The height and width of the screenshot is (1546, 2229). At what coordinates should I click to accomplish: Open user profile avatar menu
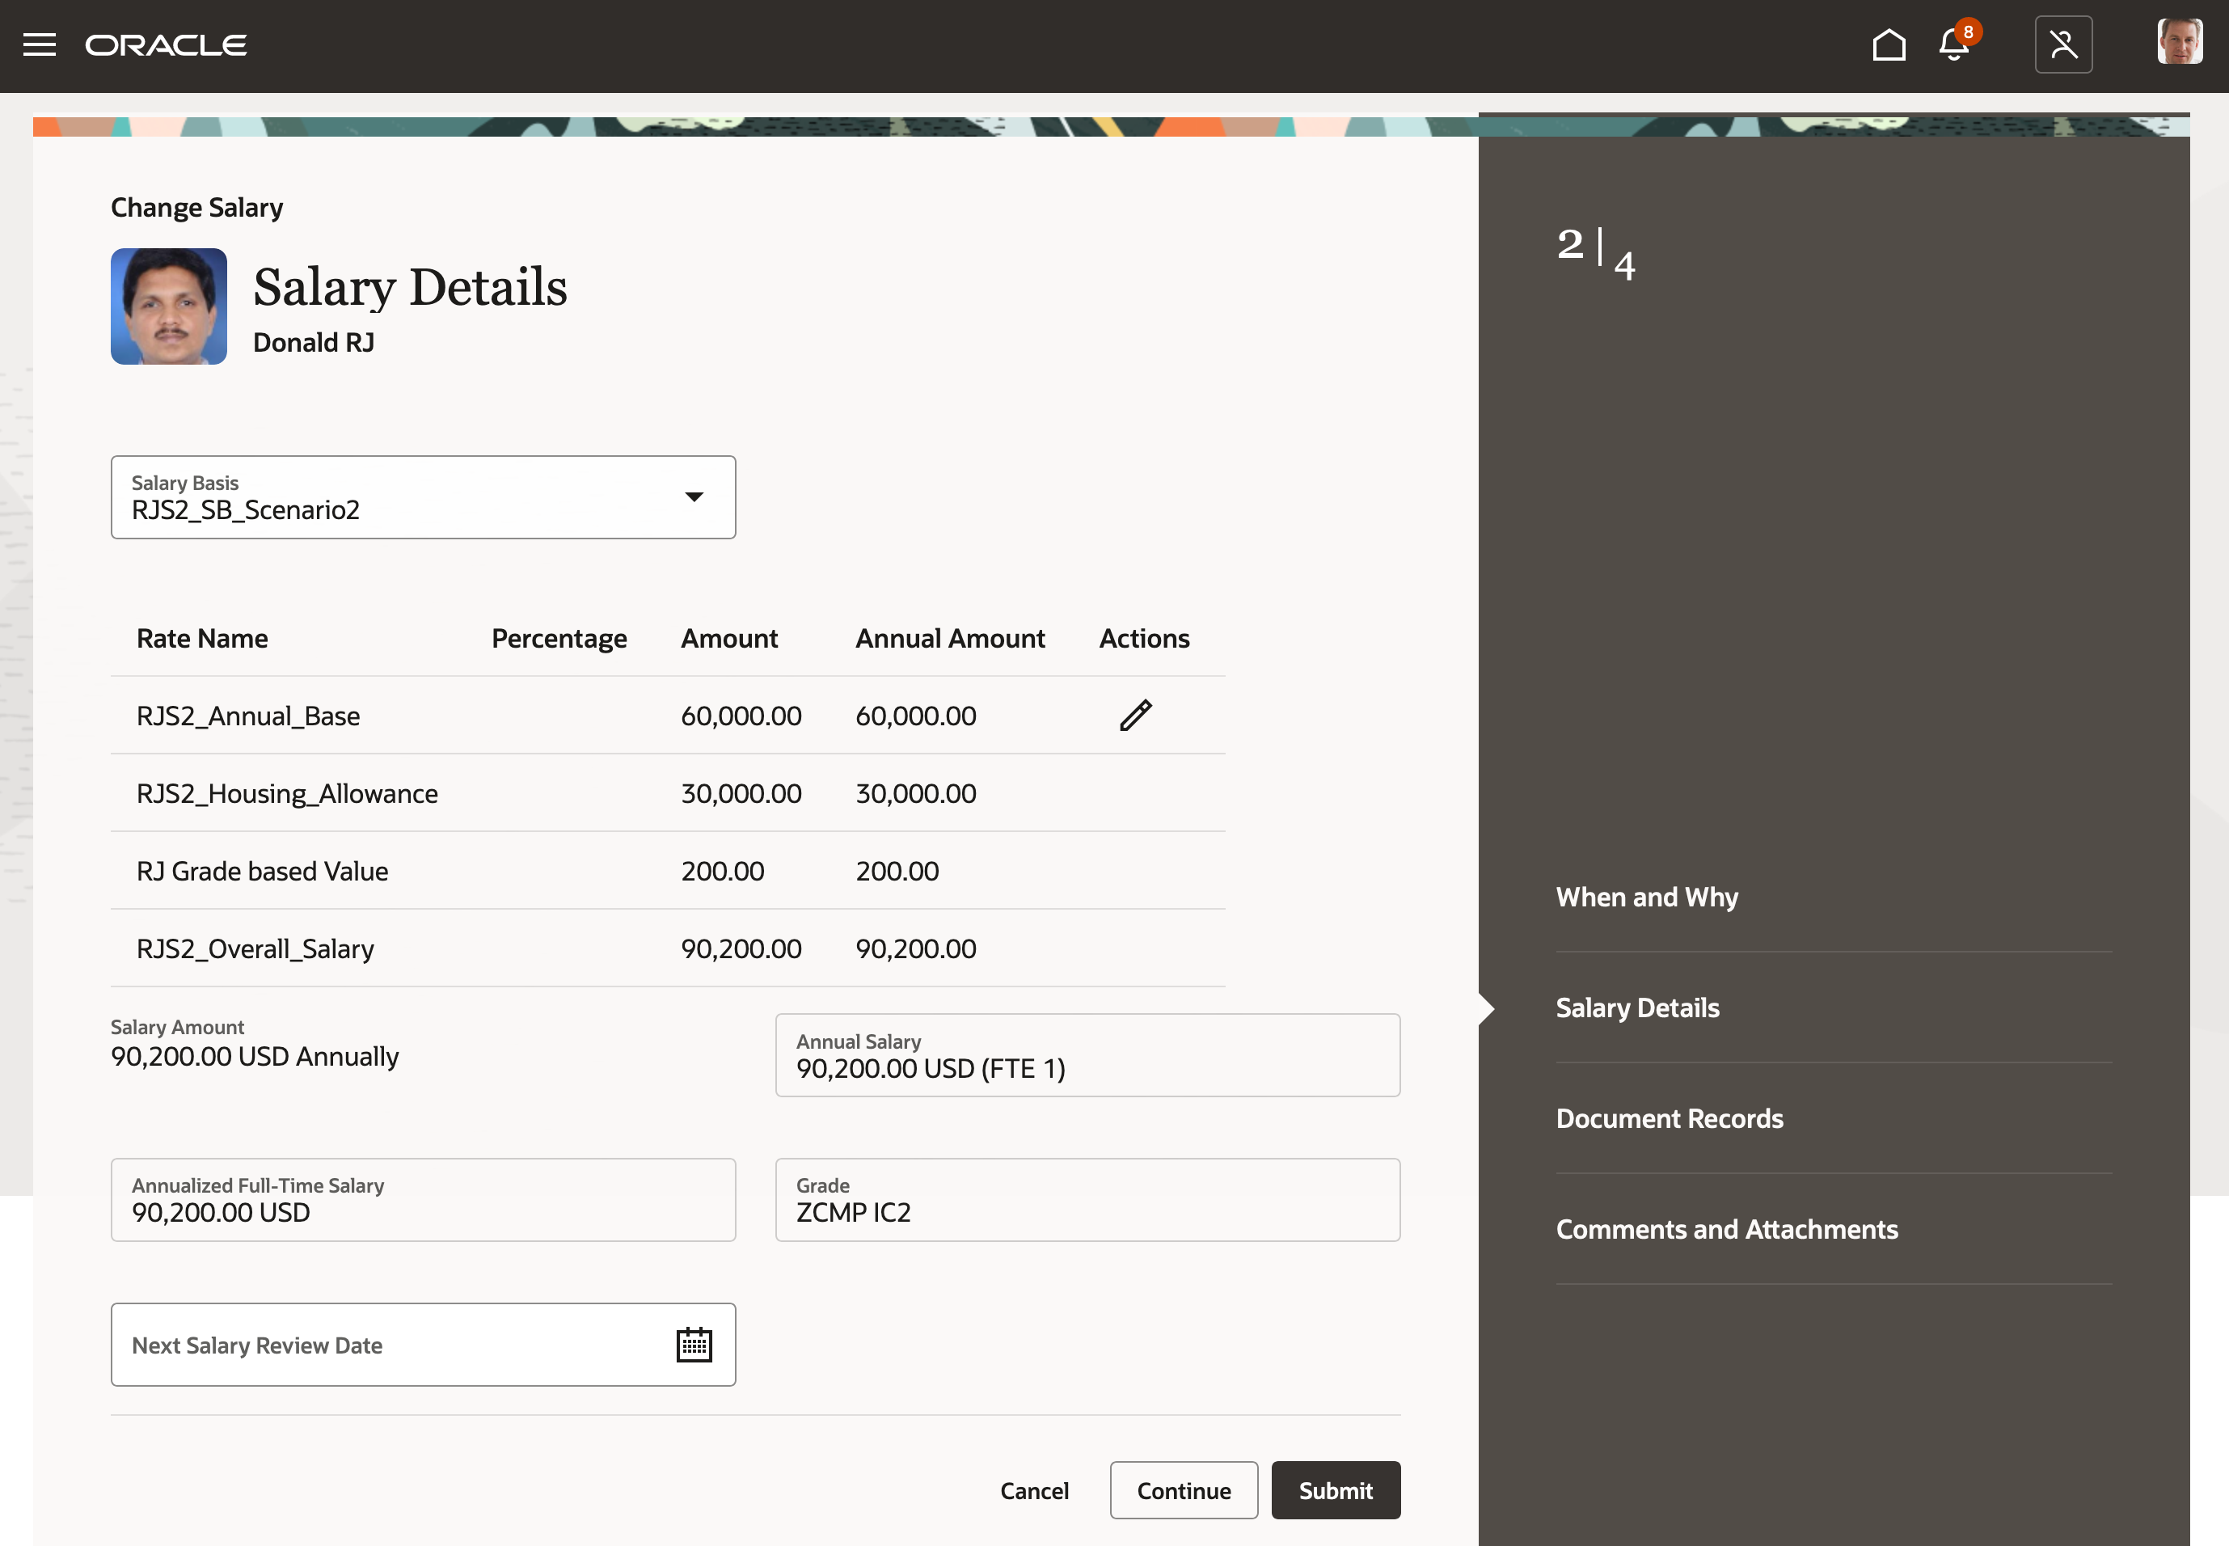[x=2179, y=43]
